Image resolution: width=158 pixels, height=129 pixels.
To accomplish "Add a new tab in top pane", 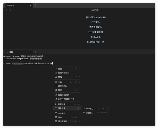I will (x=35, y=5).
